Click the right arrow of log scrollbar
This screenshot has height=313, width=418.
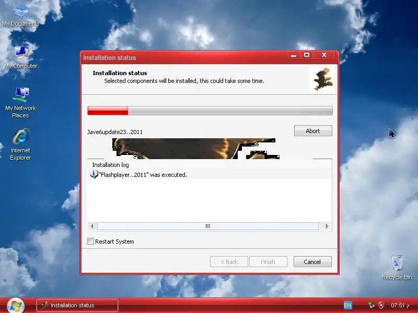point(327,226)
